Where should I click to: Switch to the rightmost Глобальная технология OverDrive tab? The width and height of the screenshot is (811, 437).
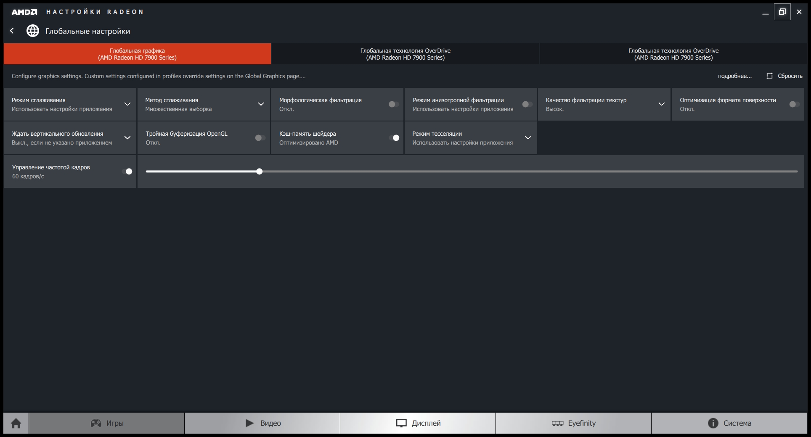(673, 54)
